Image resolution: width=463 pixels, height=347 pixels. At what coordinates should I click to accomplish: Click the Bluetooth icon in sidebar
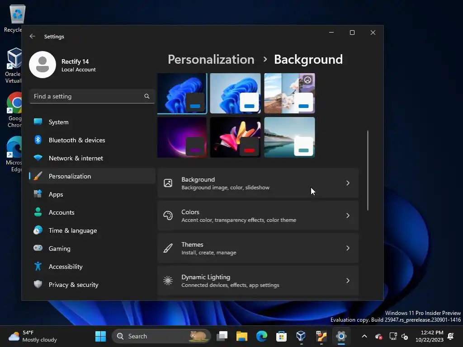38,140
